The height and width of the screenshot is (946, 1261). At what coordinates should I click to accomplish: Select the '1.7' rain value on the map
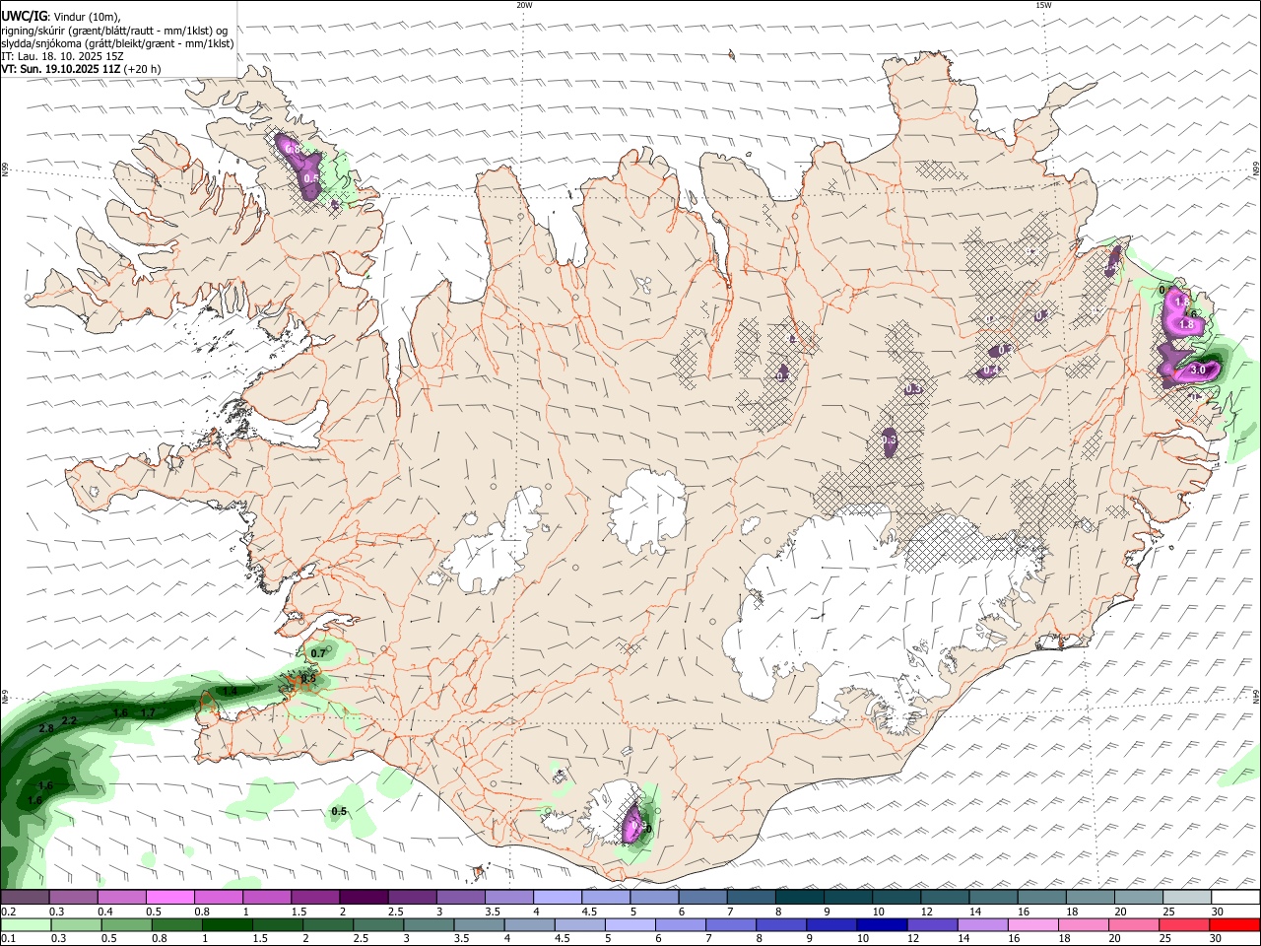[x=148, y=712]
